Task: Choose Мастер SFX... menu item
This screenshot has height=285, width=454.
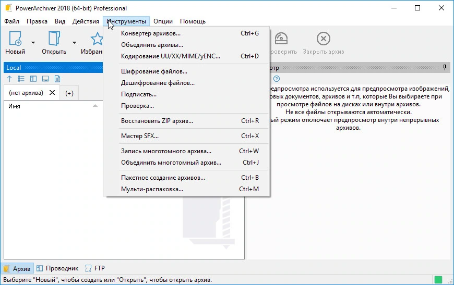Action: tap(186, 136)
